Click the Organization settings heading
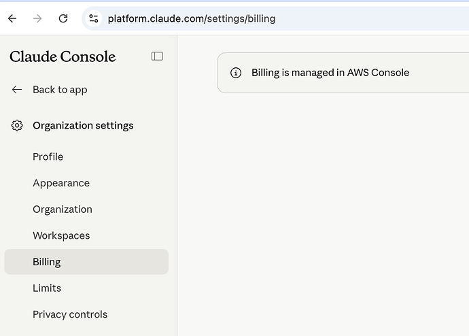The height and width of the screenshot is (336, 469). pos(83,126)
